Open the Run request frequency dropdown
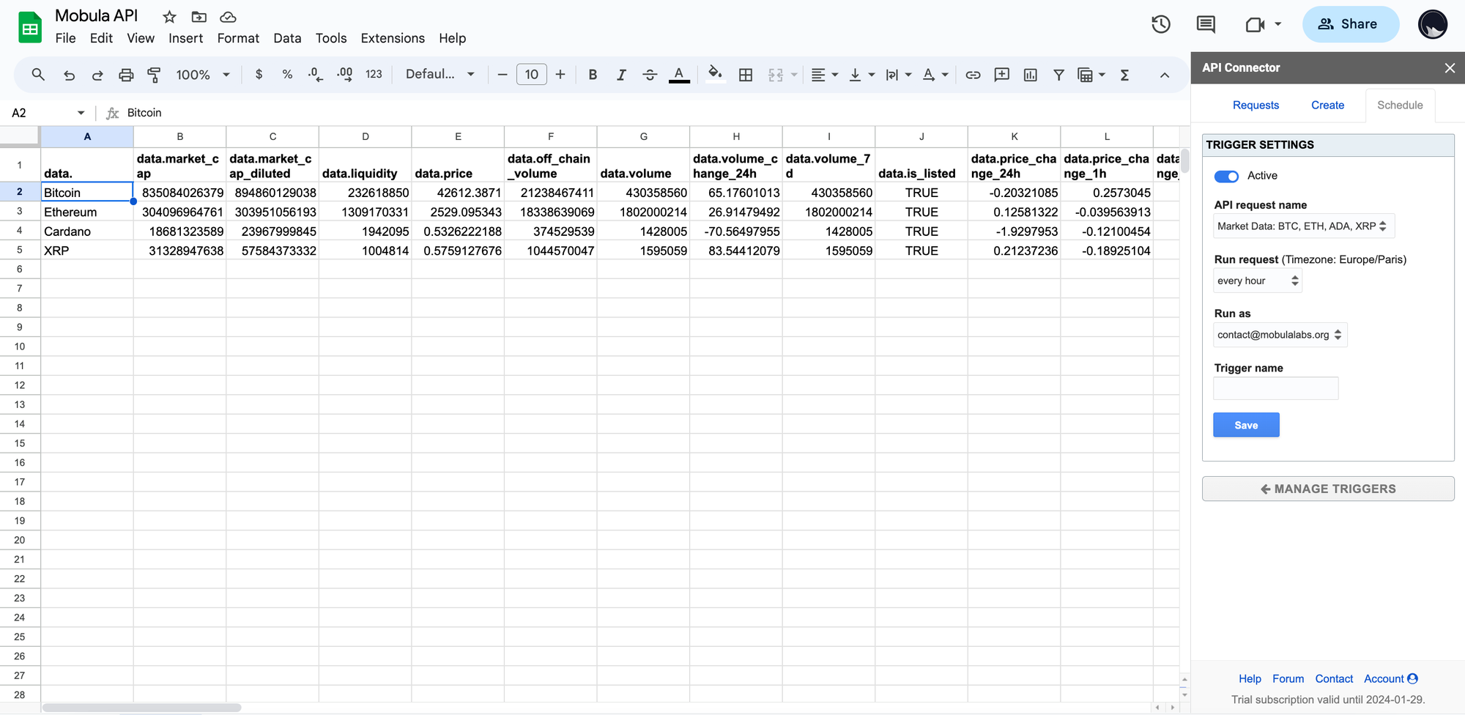Viewport: 1465px width, 715px height. click(1257, 281)
